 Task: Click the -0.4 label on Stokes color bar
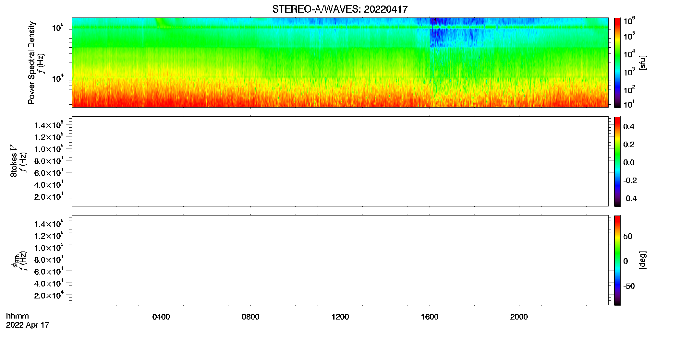point(630,198)
